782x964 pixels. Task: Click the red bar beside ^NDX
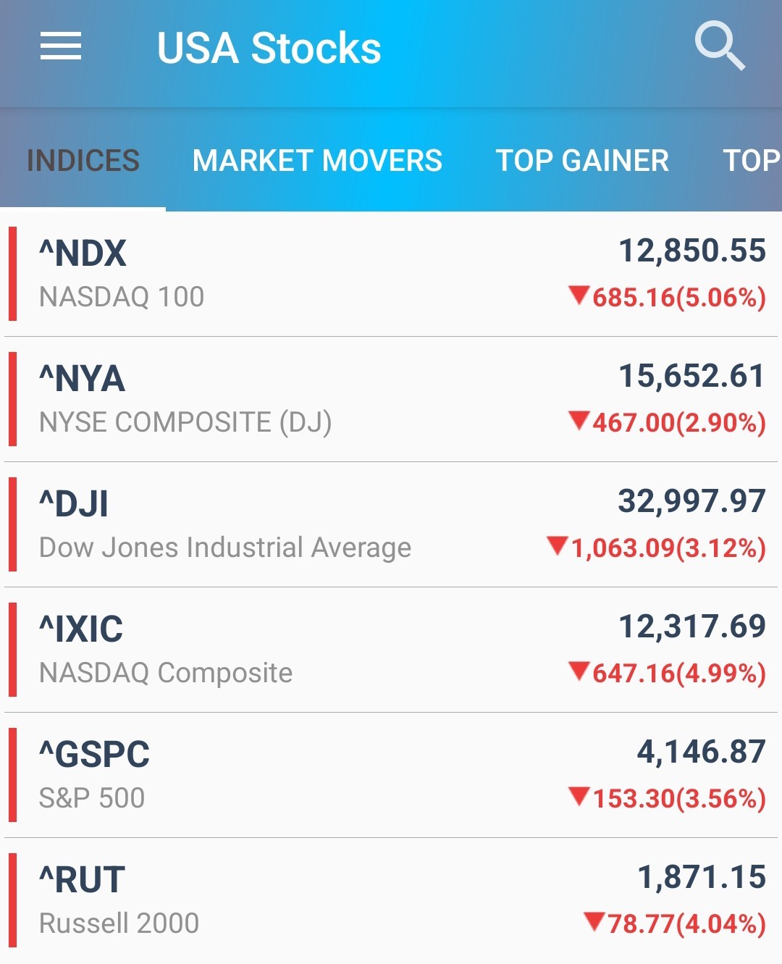tap(12, 274)
